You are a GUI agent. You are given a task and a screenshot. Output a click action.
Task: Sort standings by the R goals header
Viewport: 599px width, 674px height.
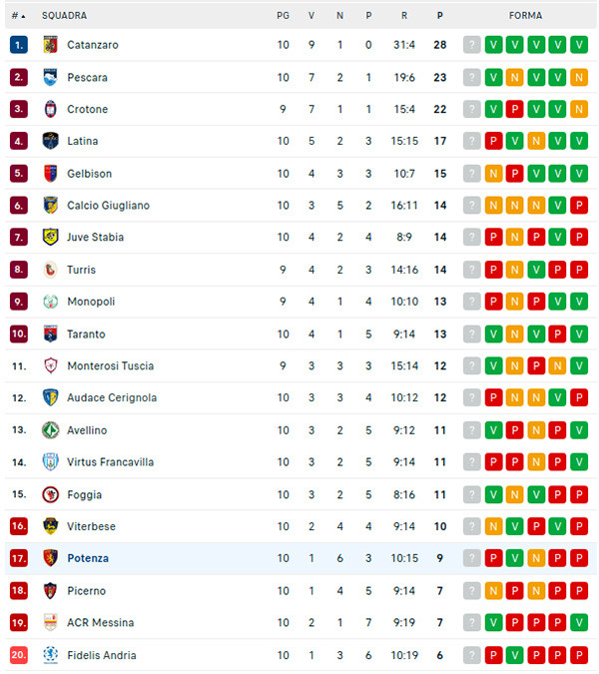coord(404,16)
